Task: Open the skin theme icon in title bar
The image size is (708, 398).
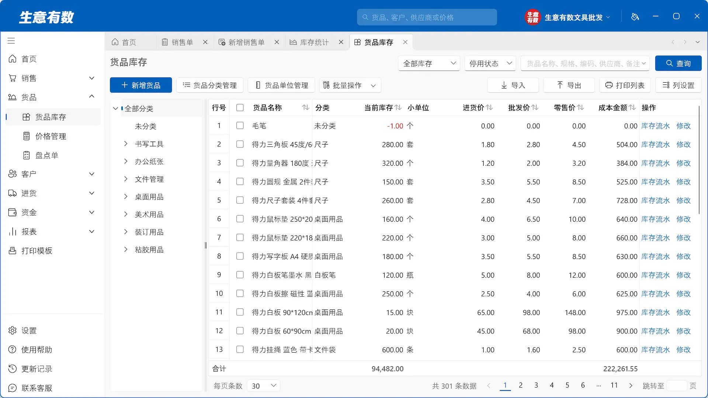Action: 635,17
